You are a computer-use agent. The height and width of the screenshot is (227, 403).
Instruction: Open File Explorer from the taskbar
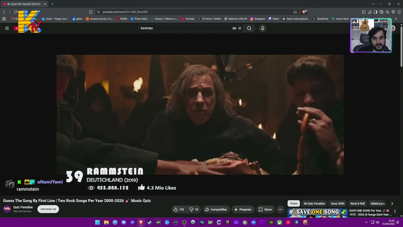(x=106, y=222)
